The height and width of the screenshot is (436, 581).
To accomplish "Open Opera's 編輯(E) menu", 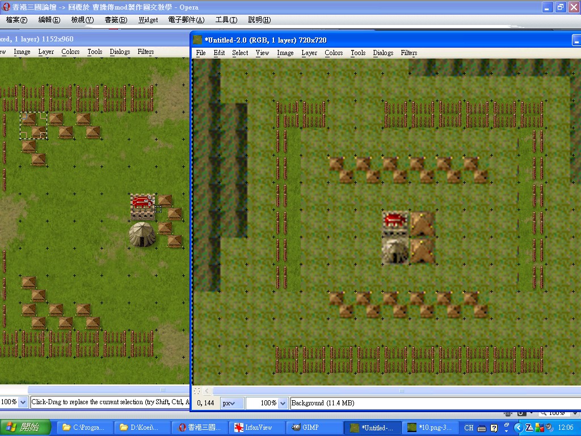I will pyautogui.click(x=49, y=20).
